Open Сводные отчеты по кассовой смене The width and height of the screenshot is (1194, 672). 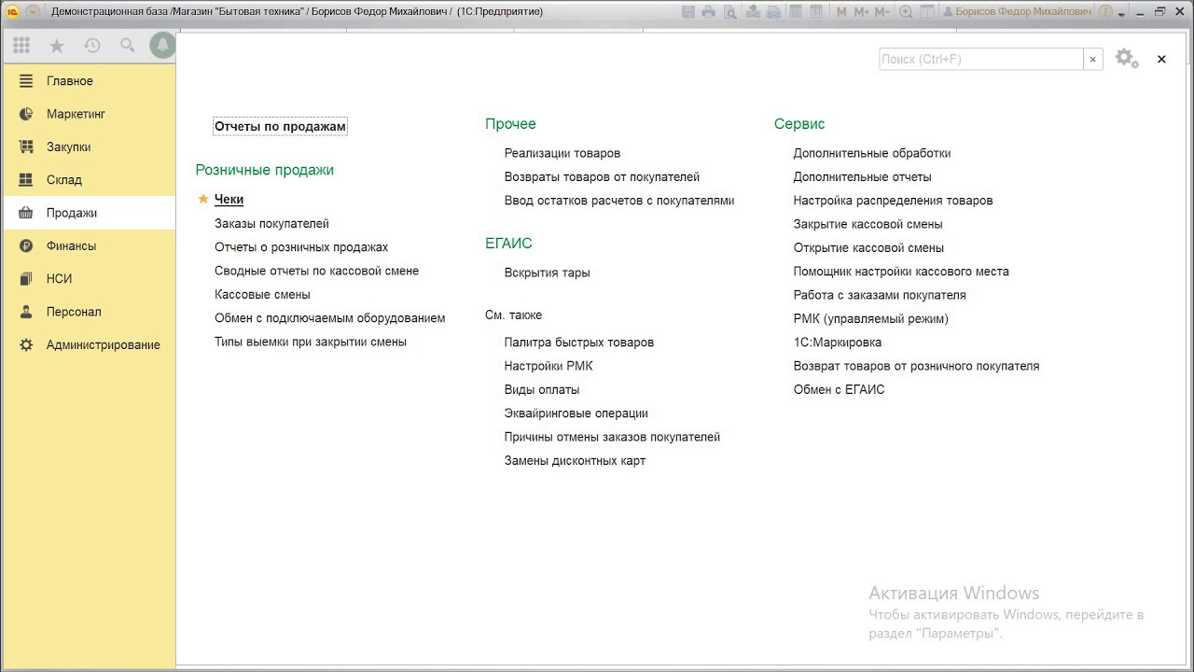[x=316, y=271]
